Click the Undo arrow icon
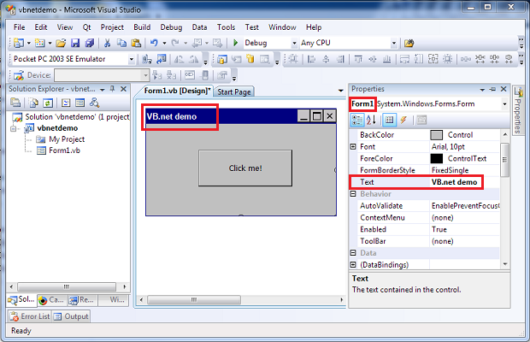 (154, 43)
